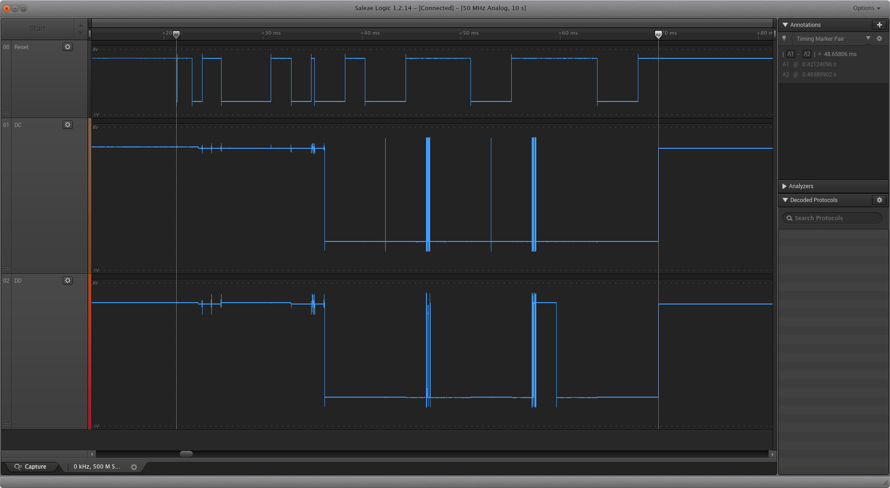Open settings gear for DC channel

click(x=68, y=125)
